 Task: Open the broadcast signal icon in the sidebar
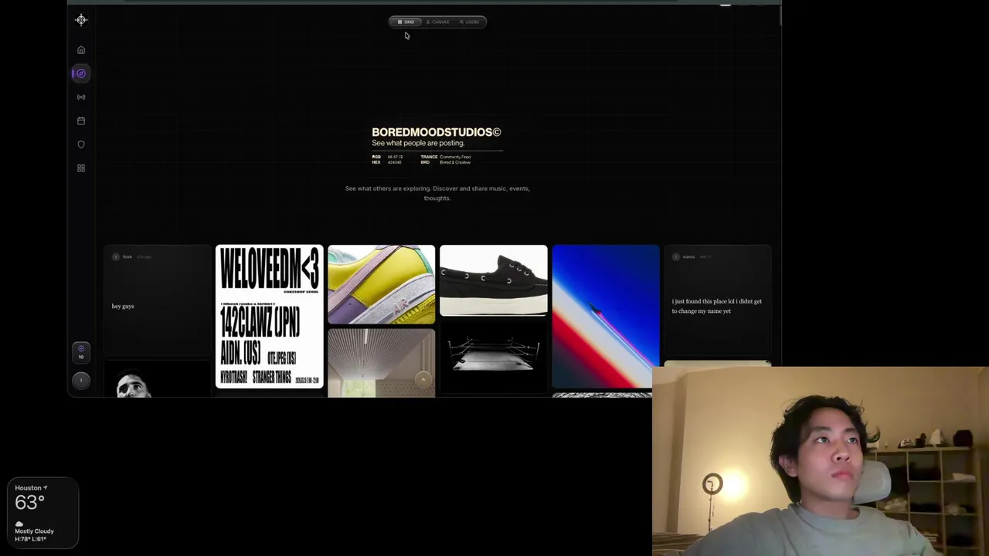[x=81, y=97]
